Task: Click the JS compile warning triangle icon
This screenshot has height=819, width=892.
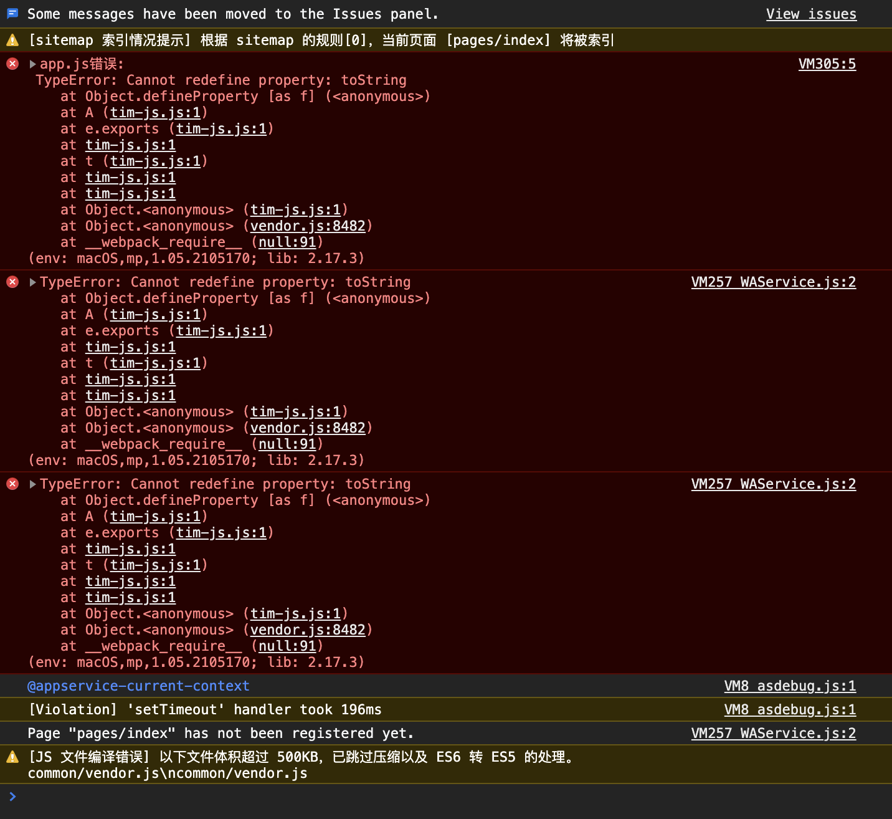Action: [x=12, y=757]
